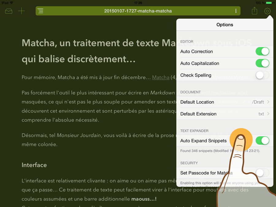Click the 17:29 clock in status bar
The height and width of the screenshot is (207, 276).
138,3
